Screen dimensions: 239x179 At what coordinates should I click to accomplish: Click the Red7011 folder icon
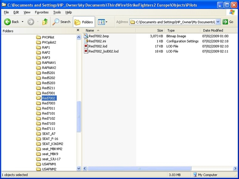pyautogui.click(x=38, y=108)
